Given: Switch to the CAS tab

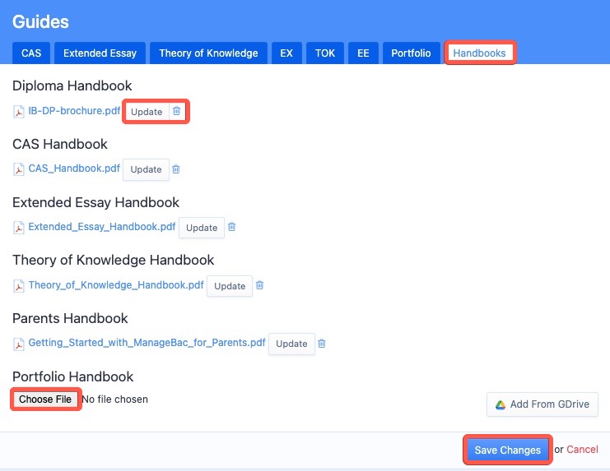Looking at the screenshot, I should pos(31,53).
